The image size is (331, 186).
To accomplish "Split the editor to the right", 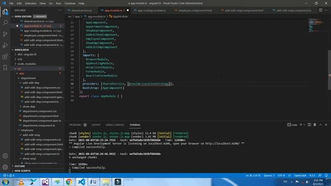I will pyautogui.click(x=321, y=10).
